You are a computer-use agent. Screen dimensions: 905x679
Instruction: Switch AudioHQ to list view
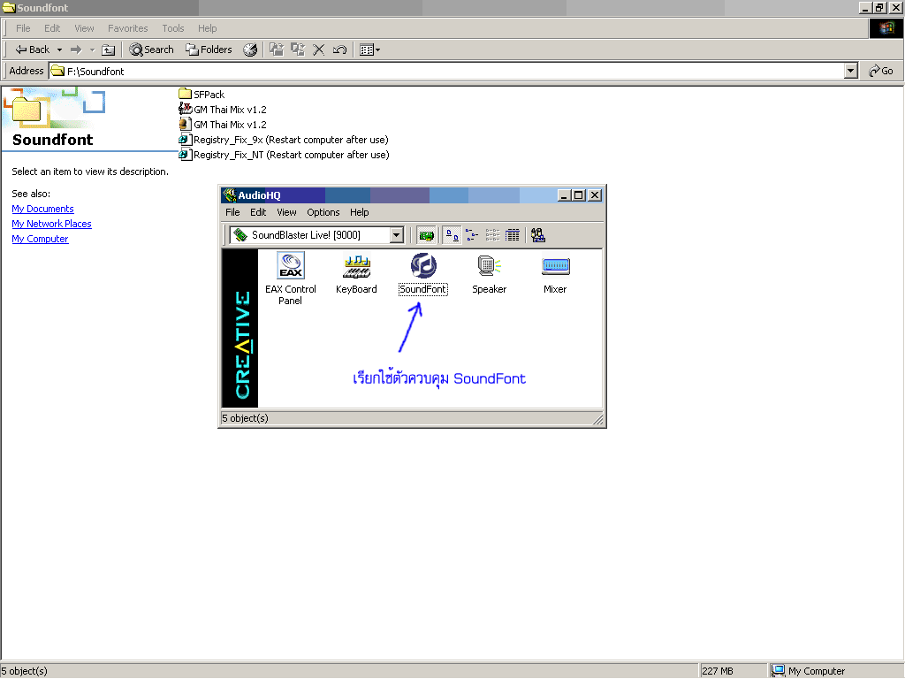[x=492, y=235]
